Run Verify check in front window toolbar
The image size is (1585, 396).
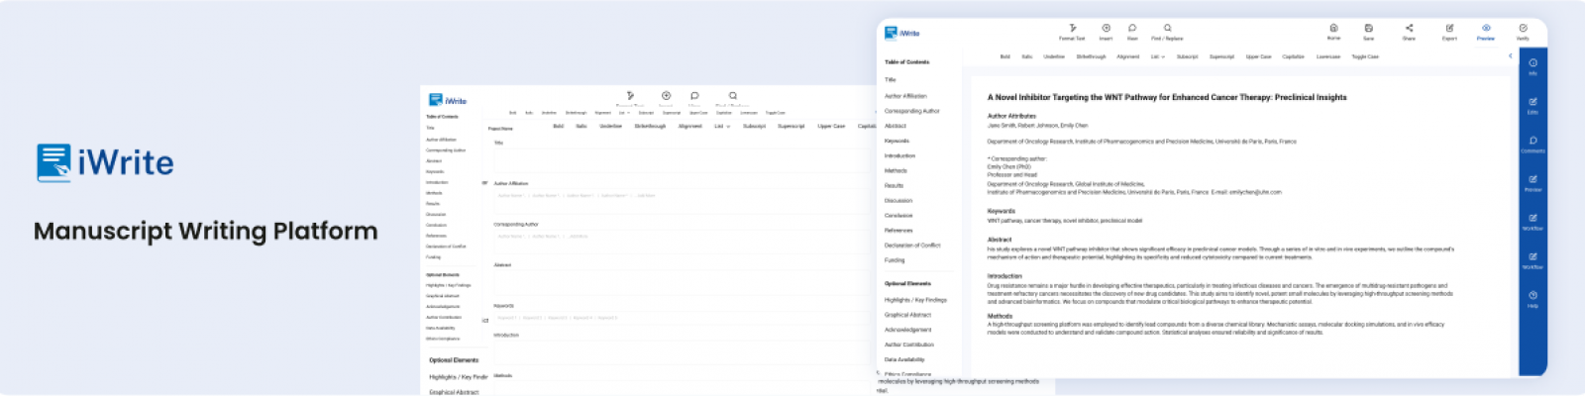[x=1523, y=32]
